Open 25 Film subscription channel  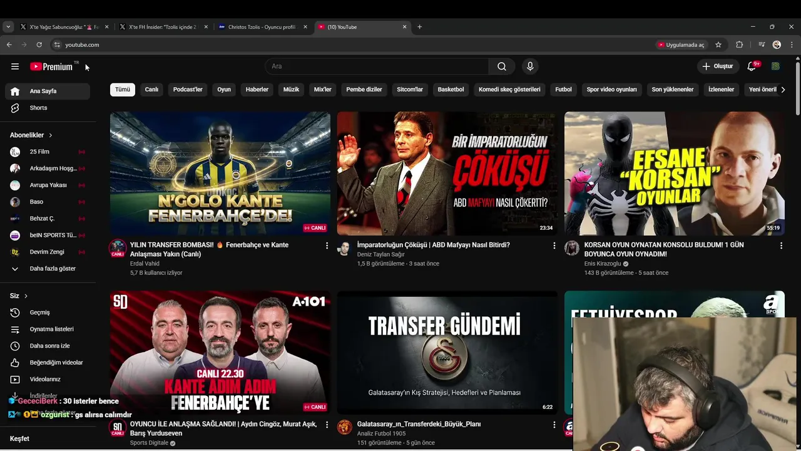tap(48, 152)
